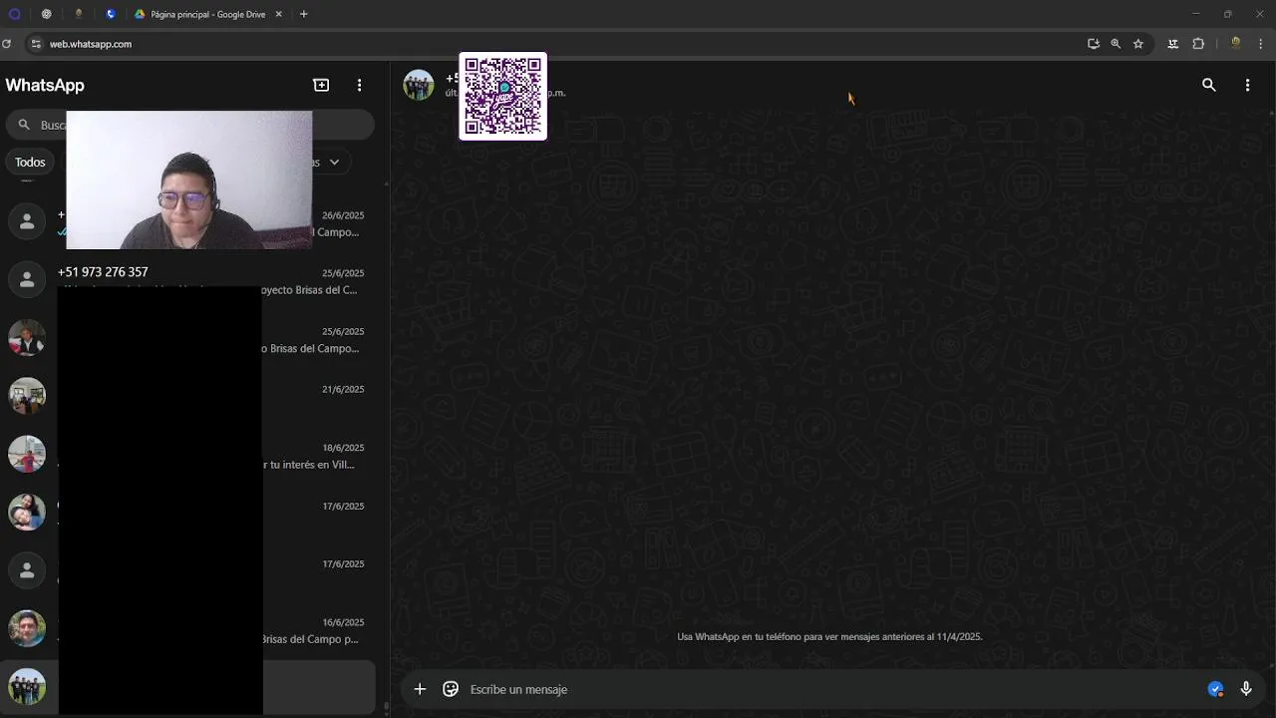Bookmark this page with the star
The width and height of the screenshot is (1276, 718).
click(1138, 44)
